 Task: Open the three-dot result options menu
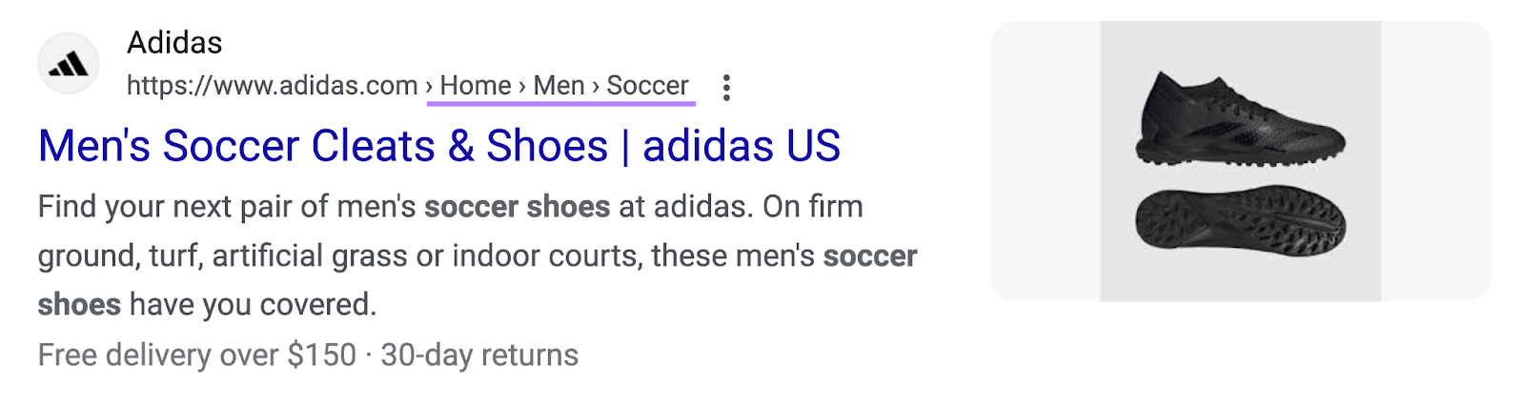tap(726, 88)
